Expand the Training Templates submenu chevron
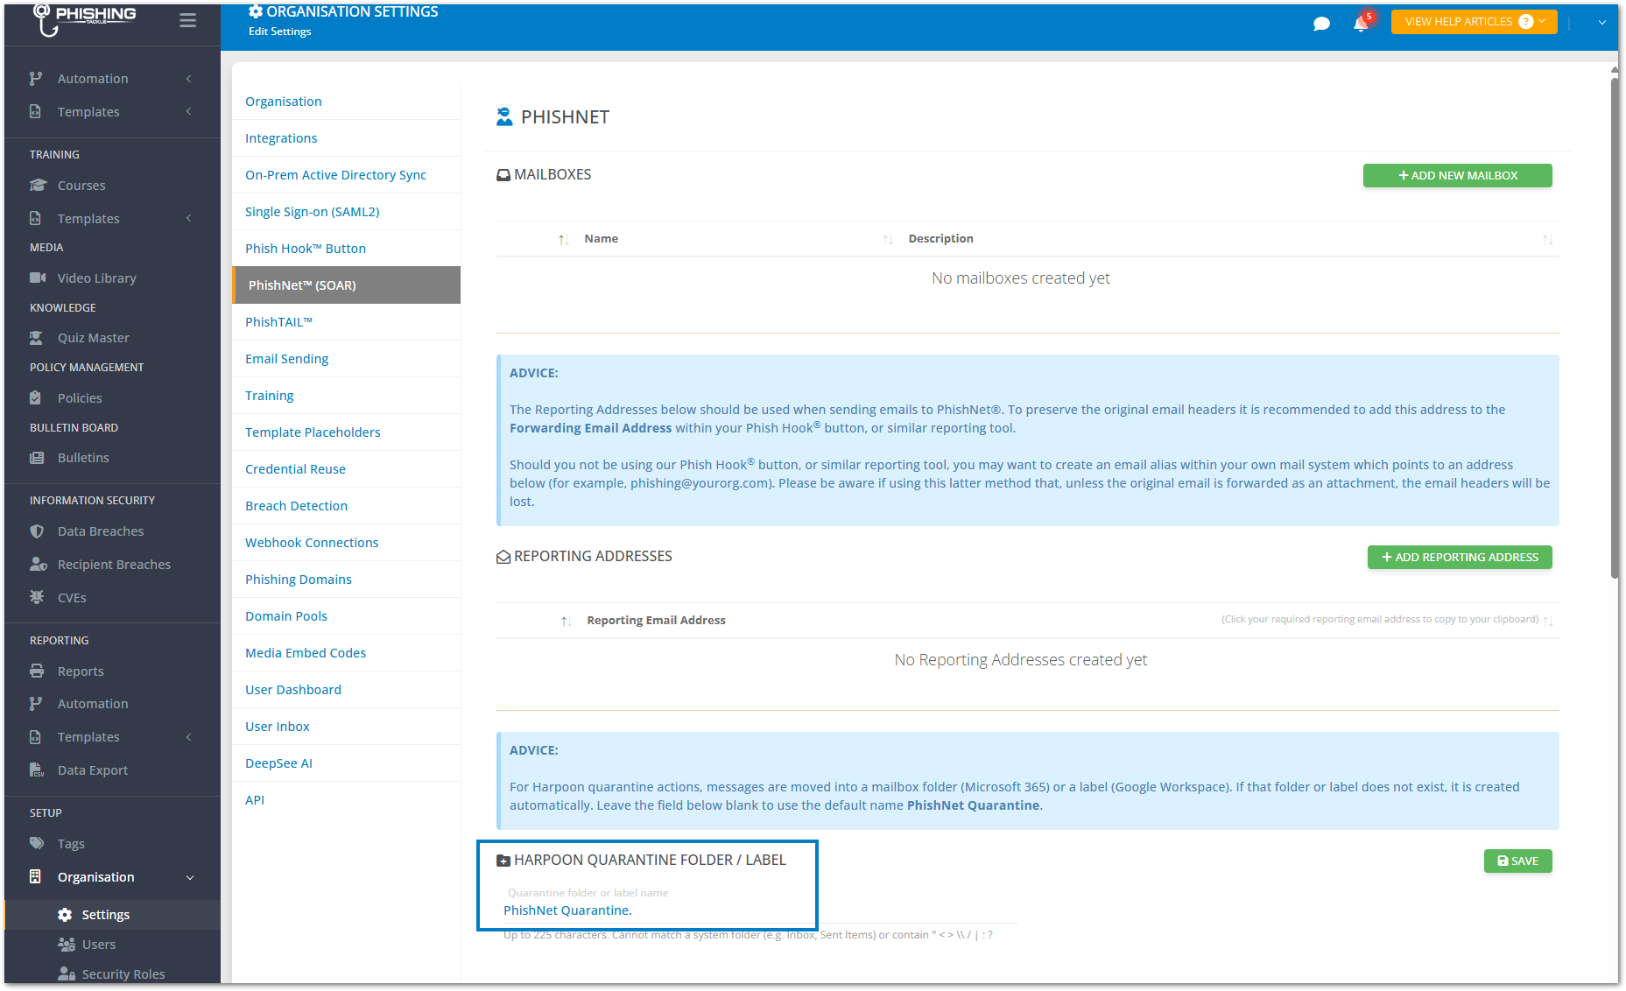 [x=188, y=219]
